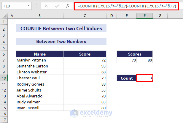183x123 pixels.
Task: Select the Marilyn Pittman name cell
Action: pyautogui.click(x=39, y=60)
